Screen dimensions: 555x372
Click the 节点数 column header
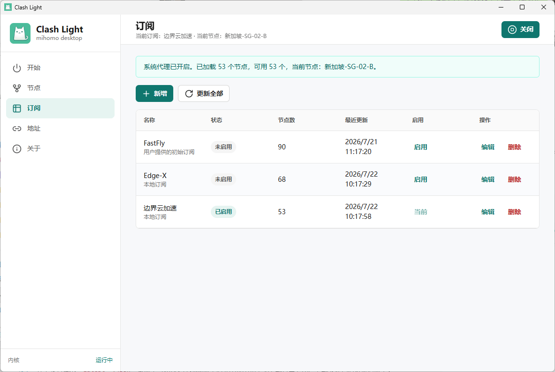point(286,120)
